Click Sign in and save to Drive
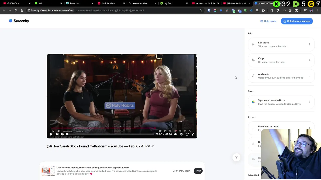Screen dimensions: 321x180 click(x=281, y=102)
